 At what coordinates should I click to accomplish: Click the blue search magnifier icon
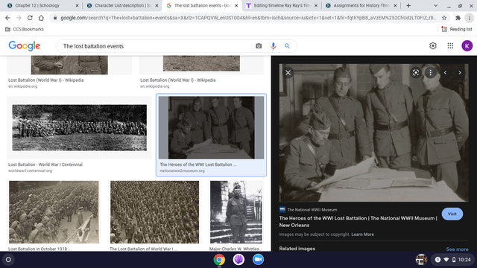click(x=287, y=46)
